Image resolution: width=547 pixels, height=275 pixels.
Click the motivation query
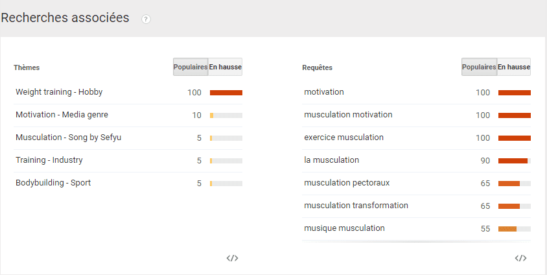tap(324, 92)
